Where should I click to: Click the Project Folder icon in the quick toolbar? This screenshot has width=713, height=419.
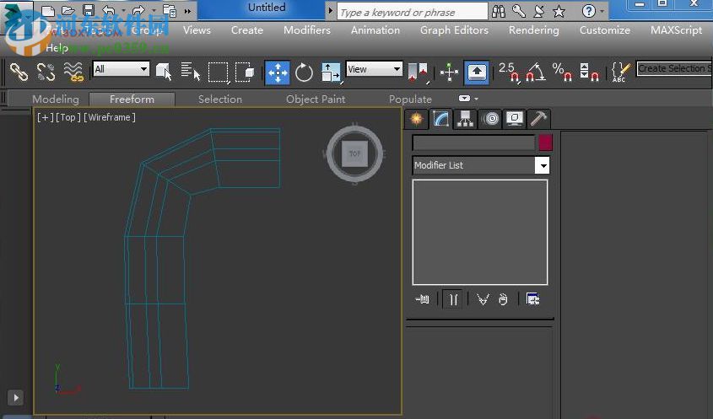point(170,10)
